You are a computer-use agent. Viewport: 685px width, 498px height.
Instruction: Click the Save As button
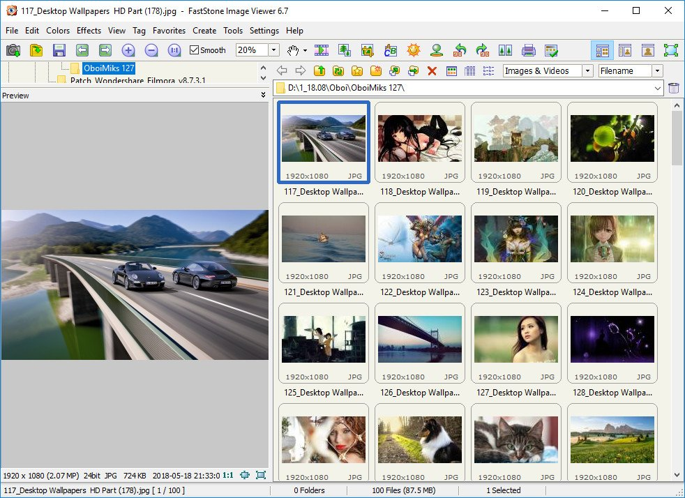tap(59, 50)
